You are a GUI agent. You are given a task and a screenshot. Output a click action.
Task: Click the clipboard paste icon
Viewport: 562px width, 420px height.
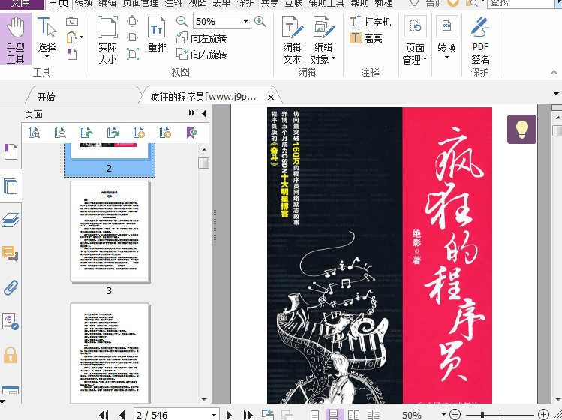72,37
